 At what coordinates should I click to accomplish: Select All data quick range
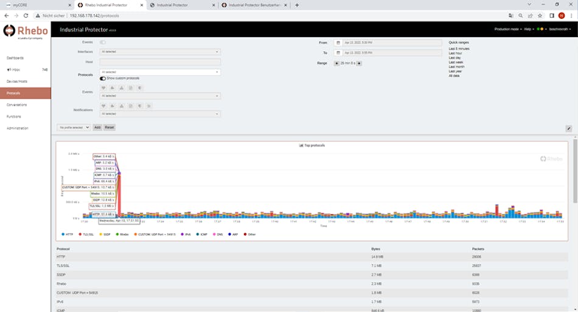[454, 76]
